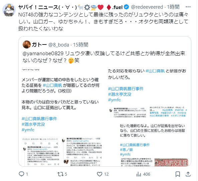This screenshot has width=198, height=181.
Task: Click the 15時間 timestamp in quoted tweet
Action: pos(81,45)
